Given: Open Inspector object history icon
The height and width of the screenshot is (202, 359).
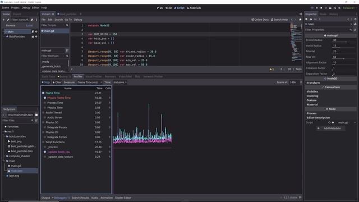Looking at the screenshot, I should point(355,19).
